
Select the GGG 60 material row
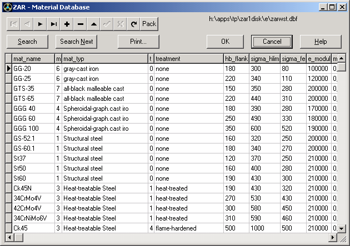[33, 118]
